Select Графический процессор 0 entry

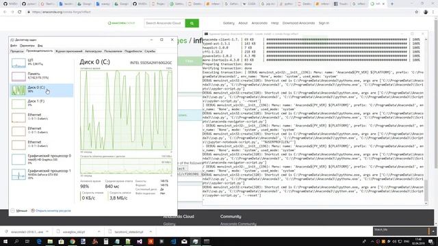[42, 159]
